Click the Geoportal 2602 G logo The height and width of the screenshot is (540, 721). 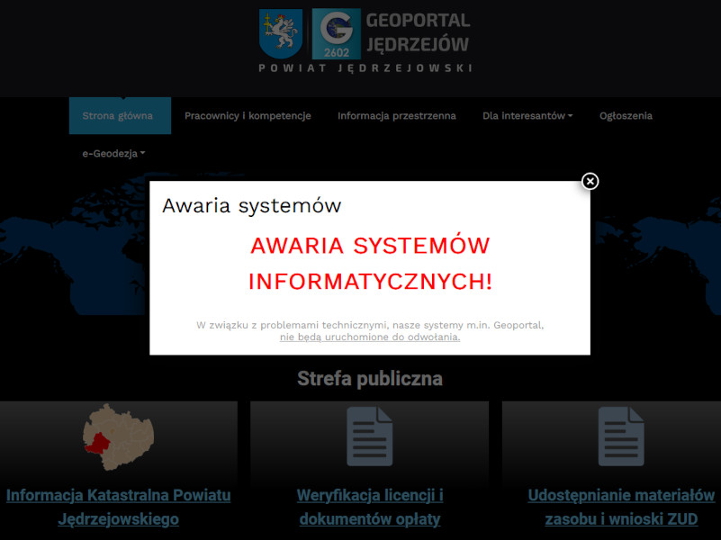click(x=336, y=33)
